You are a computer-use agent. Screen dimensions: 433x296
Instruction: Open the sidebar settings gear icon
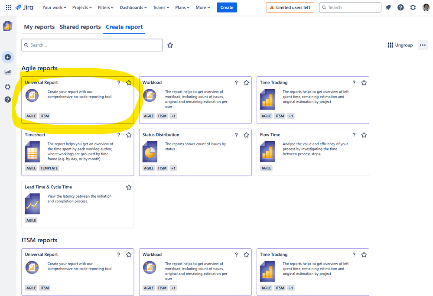click(8, 87)
